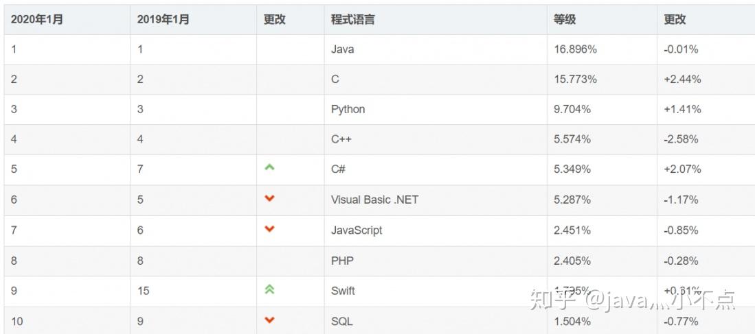755x334 pixels.
Task: Click the Visual Basic .NET language name
Action: 374,200
